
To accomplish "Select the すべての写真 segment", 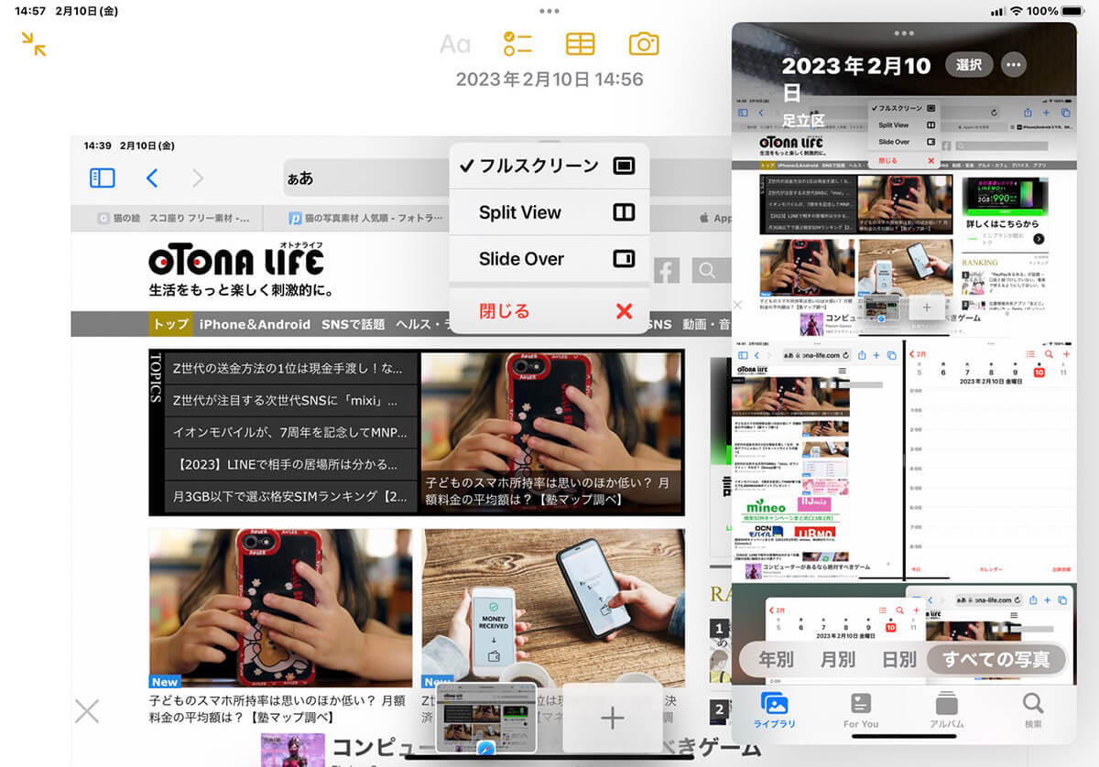I will tap(996, 660).
